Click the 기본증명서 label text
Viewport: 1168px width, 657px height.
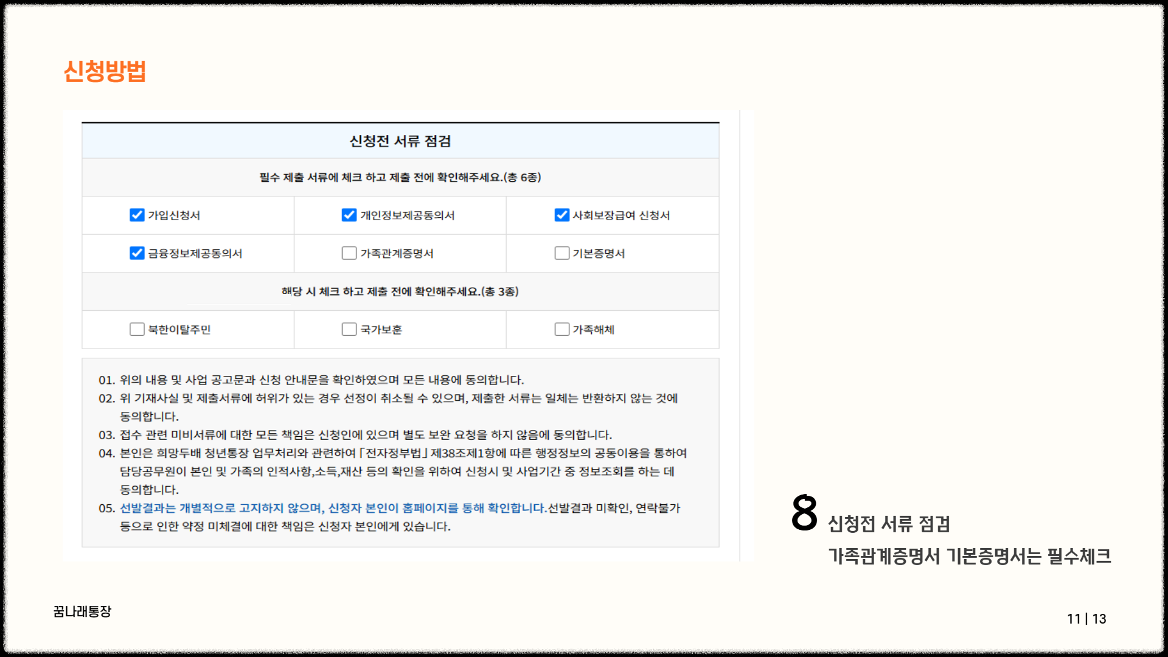point(599,254)
